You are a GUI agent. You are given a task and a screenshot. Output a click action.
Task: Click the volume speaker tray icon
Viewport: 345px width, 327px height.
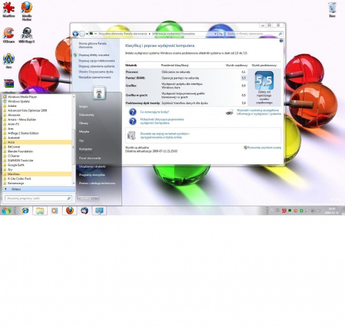[x=318, y=210]
